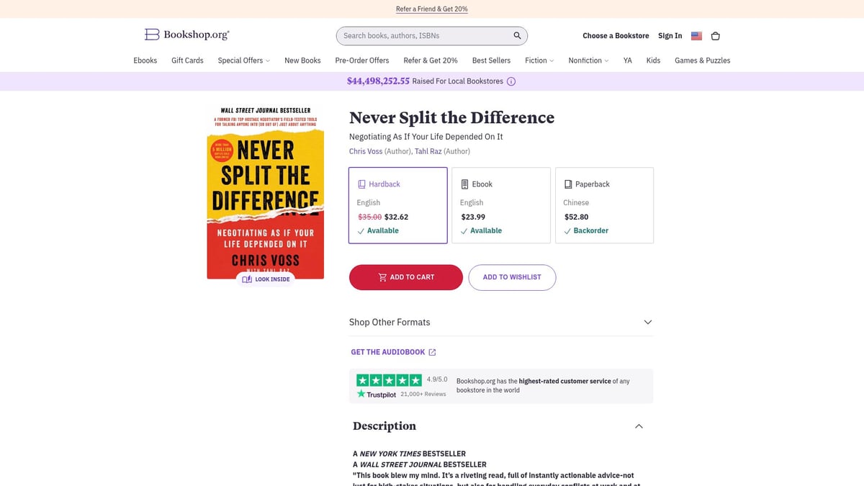This screenshot has height=486, width=864.
Task: Click the book icon on the Hardback card
Action: click(361, 184)
